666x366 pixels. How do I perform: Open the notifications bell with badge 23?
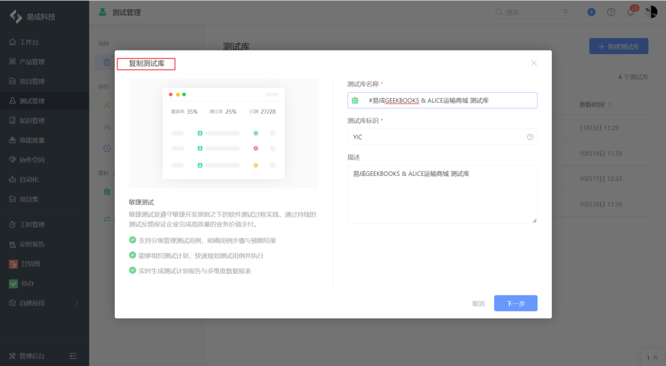[631, 12]
